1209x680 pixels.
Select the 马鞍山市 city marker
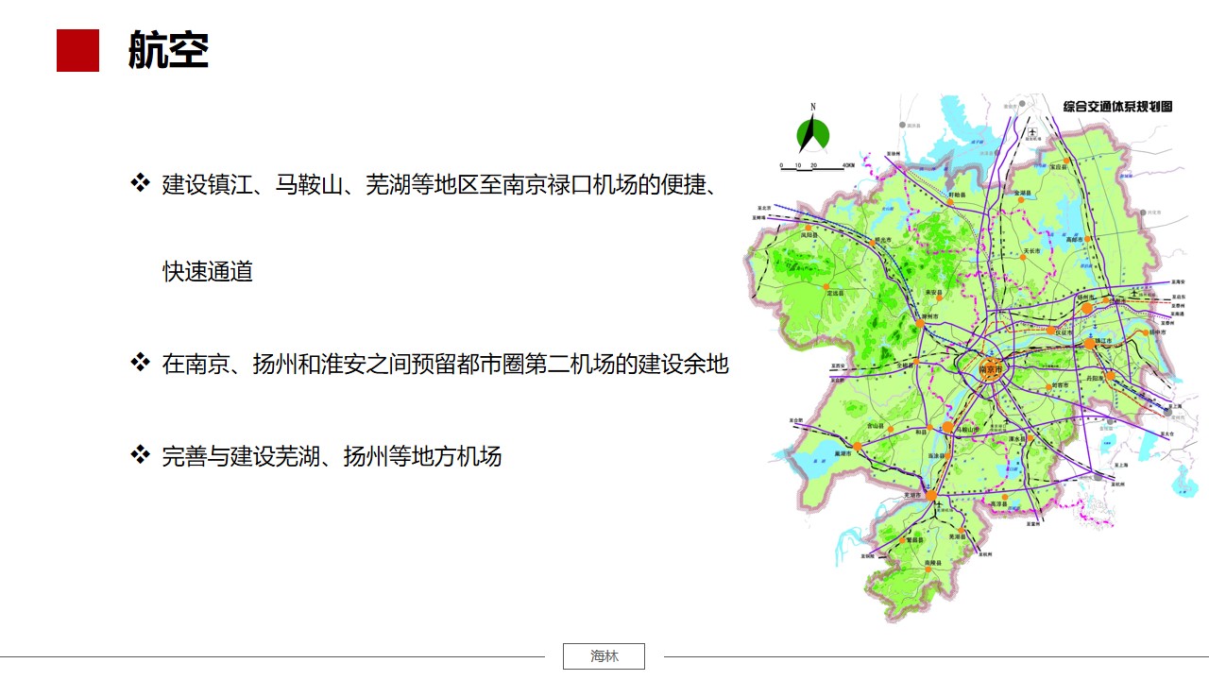(x=948, y=428)
